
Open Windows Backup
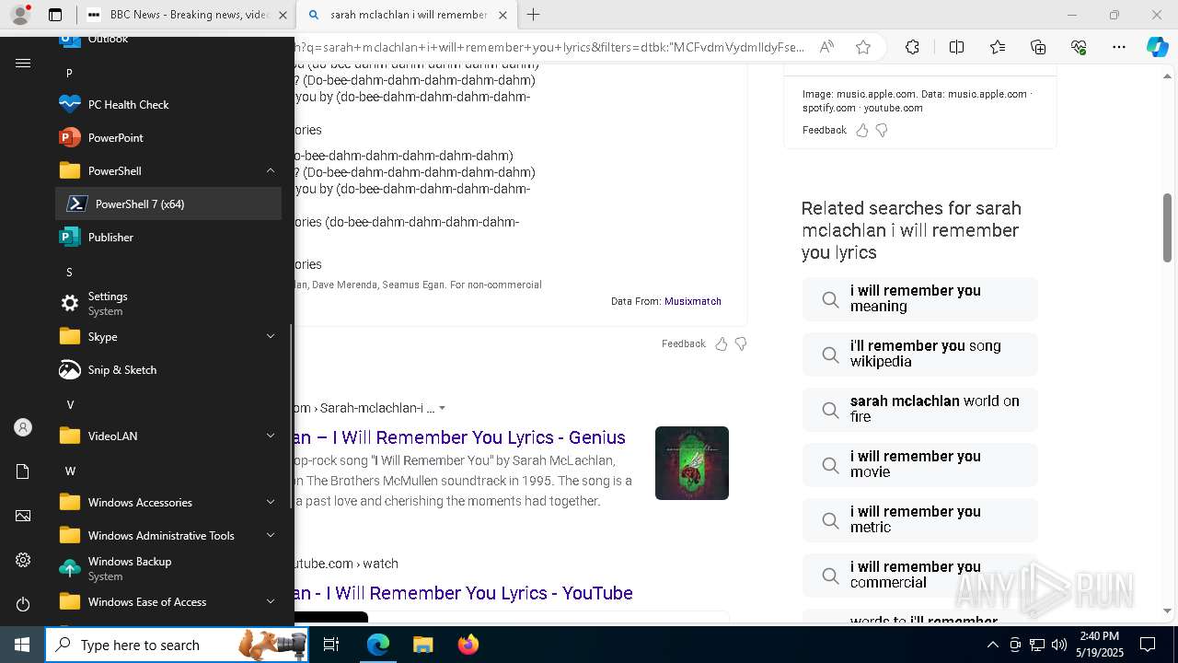pyautogui.click(x=168, y=568)
